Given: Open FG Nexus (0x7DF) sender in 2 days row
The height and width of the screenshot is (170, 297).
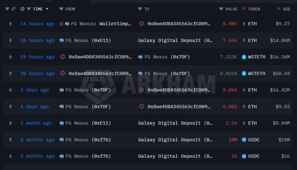Looking at the screenshot, I should [88, 90].
